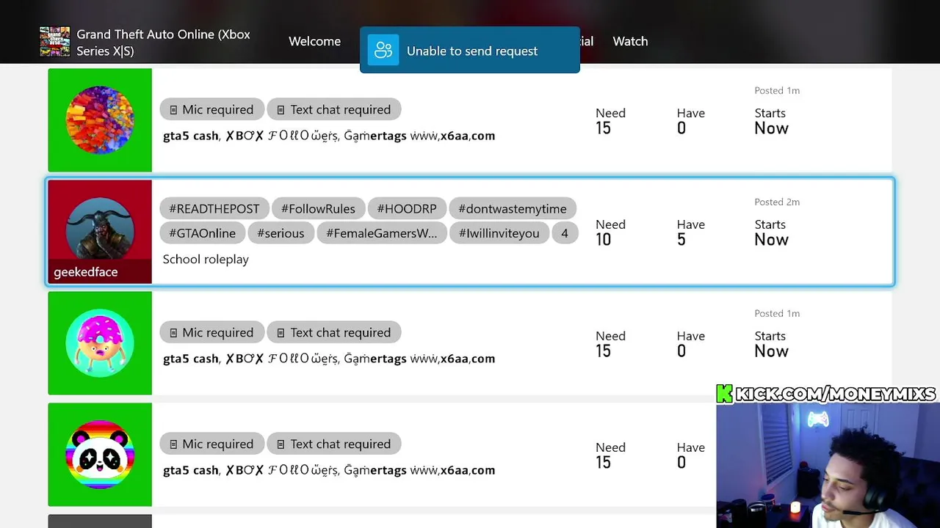Click 'Have 5' on geekedface post
940x528 pixels.
[690, 232]
